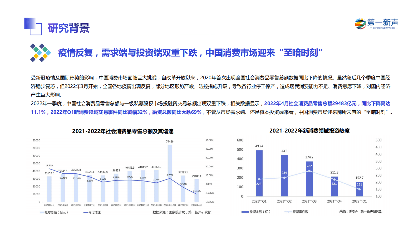Click the 34233.1 data label
This screenshot has width=418, height=235.
click(183, 173)
